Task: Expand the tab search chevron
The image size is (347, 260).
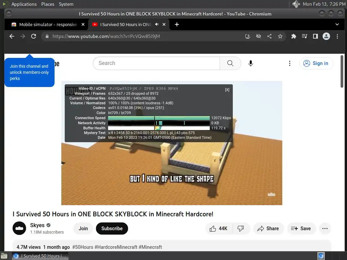Action: 337,24
